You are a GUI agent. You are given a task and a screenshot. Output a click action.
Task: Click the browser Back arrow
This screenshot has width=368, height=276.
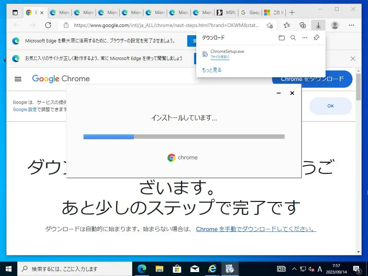(x=17, y=25)
